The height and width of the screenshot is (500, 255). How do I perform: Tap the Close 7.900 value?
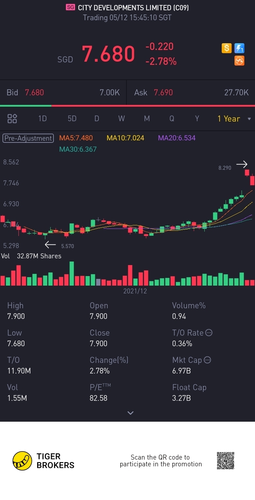click(x=98, y=343)
